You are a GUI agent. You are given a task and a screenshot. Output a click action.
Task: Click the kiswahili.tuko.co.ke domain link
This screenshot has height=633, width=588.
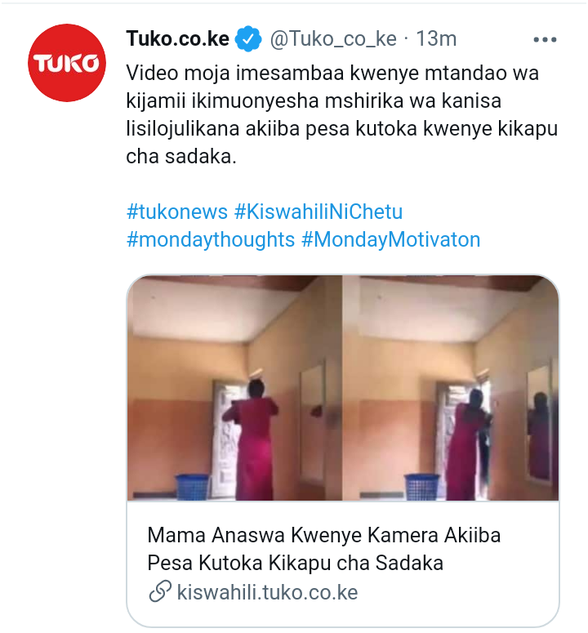coord(267,592)
